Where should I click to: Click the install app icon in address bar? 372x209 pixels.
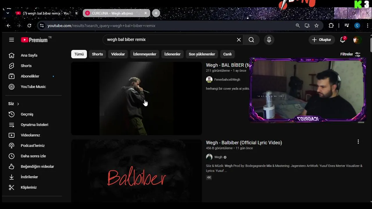coord(307,26)
